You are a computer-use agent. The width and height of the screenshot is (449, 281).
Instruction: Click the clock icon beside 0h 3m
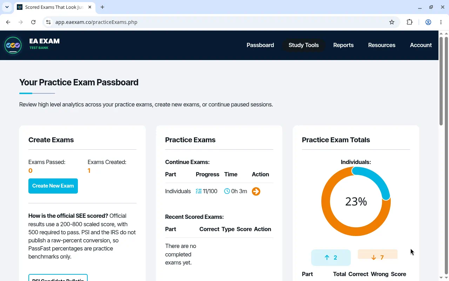[x=227, y=191]
